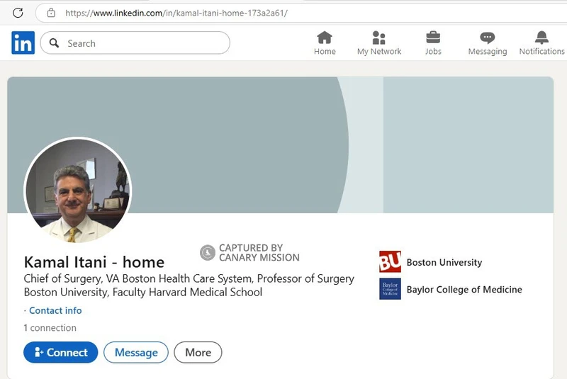Open Messaging speech bubble icon

click(x=488, y=38)
